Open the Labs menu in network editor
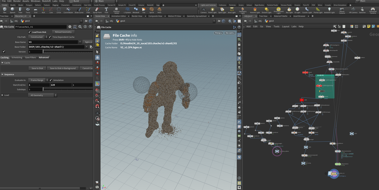The image size is (379, 190). (294, 27)
